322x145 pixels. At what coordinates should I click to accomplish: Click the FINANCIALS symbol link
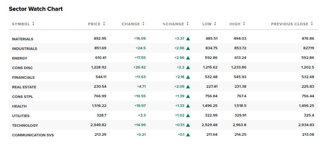coord(23,77)
